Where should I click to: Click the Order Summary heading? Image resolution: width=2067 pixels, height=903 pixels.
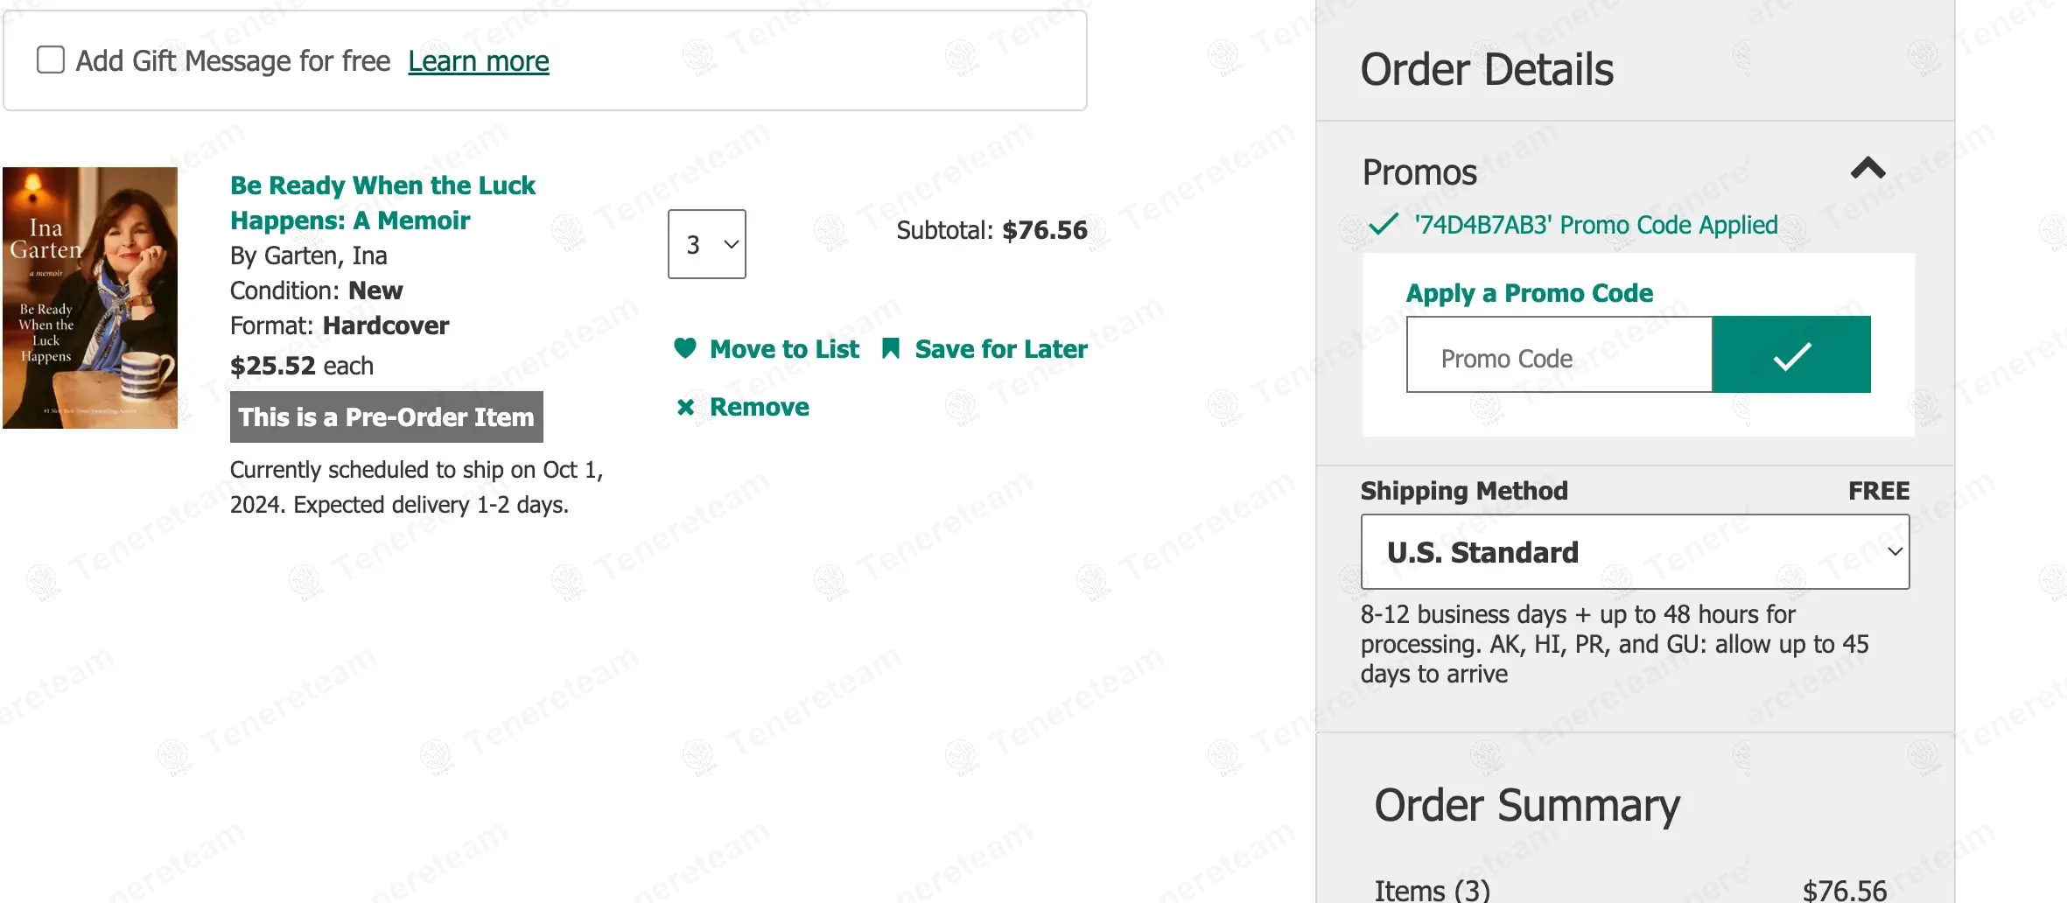(1526, 805)
